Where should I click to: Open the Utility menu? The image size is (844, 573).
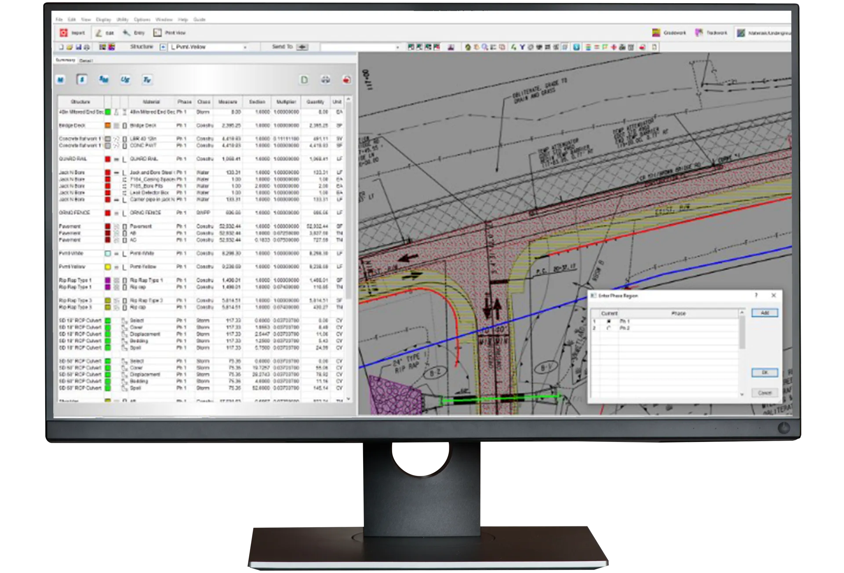point(122,20)
